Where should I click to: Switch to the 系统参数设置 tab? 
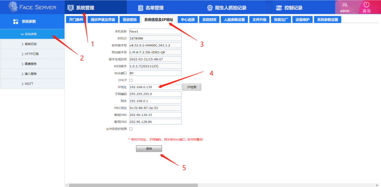click(328, 20)
